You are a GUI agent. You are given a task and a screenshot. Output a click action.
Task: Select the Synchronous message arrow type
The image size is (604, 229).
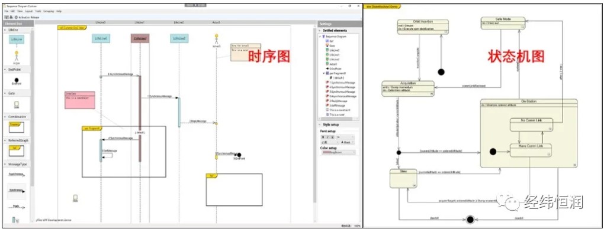(x=16, y=191)
